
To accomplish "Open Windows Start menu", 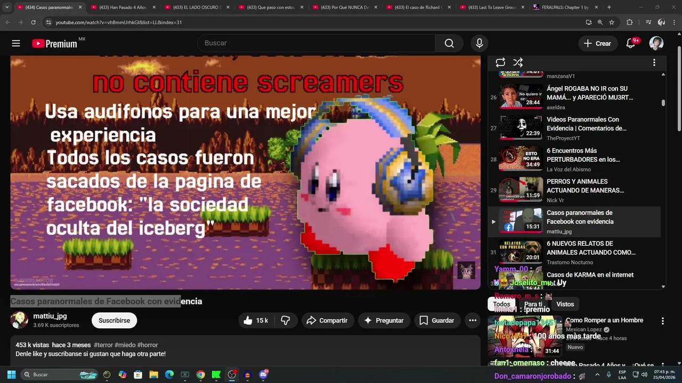I will (x=11, y=374).
